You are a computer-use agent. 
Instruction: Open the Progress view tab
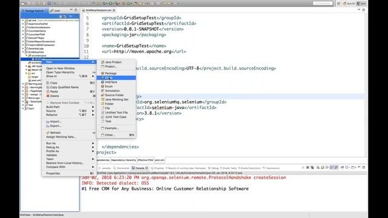pos(158,168)
